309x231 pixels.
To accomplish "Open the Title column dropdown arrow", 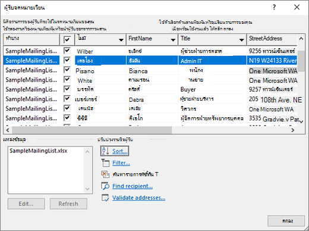I will (241, 40).
